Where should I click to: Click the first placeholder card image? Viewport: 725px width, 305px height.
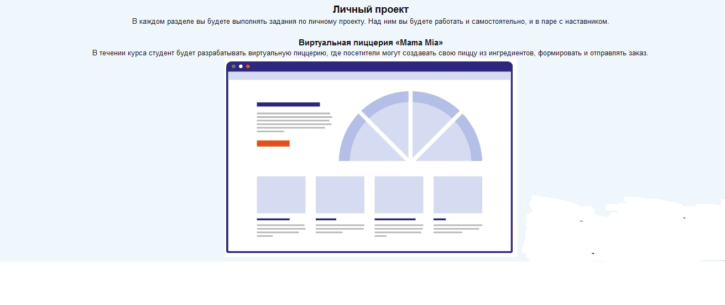[x=281, y=194]
